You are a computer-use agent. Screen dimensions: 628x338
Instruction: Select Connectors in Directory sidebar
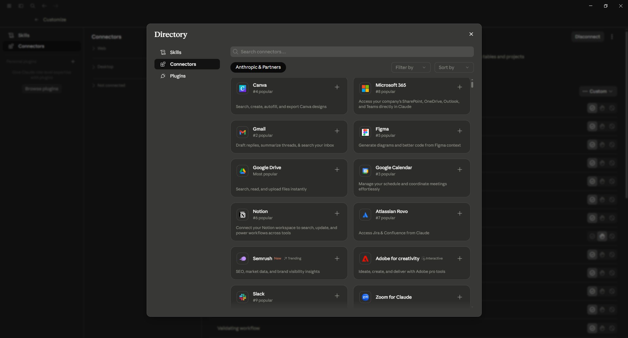[x=187, y=64]
